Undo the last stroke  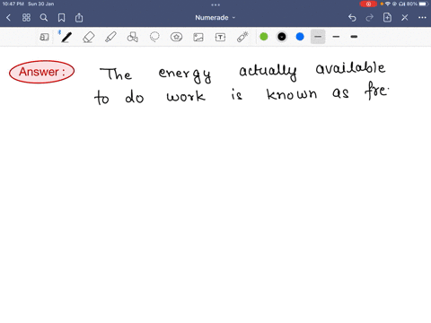point(352,18)
